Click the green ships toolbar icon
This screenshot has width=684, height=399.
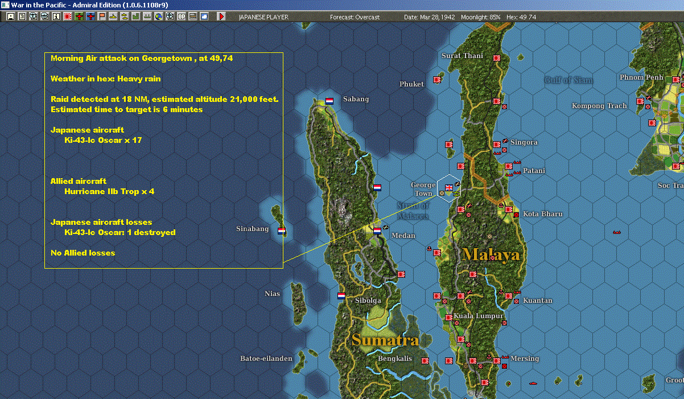coord(147,17)
